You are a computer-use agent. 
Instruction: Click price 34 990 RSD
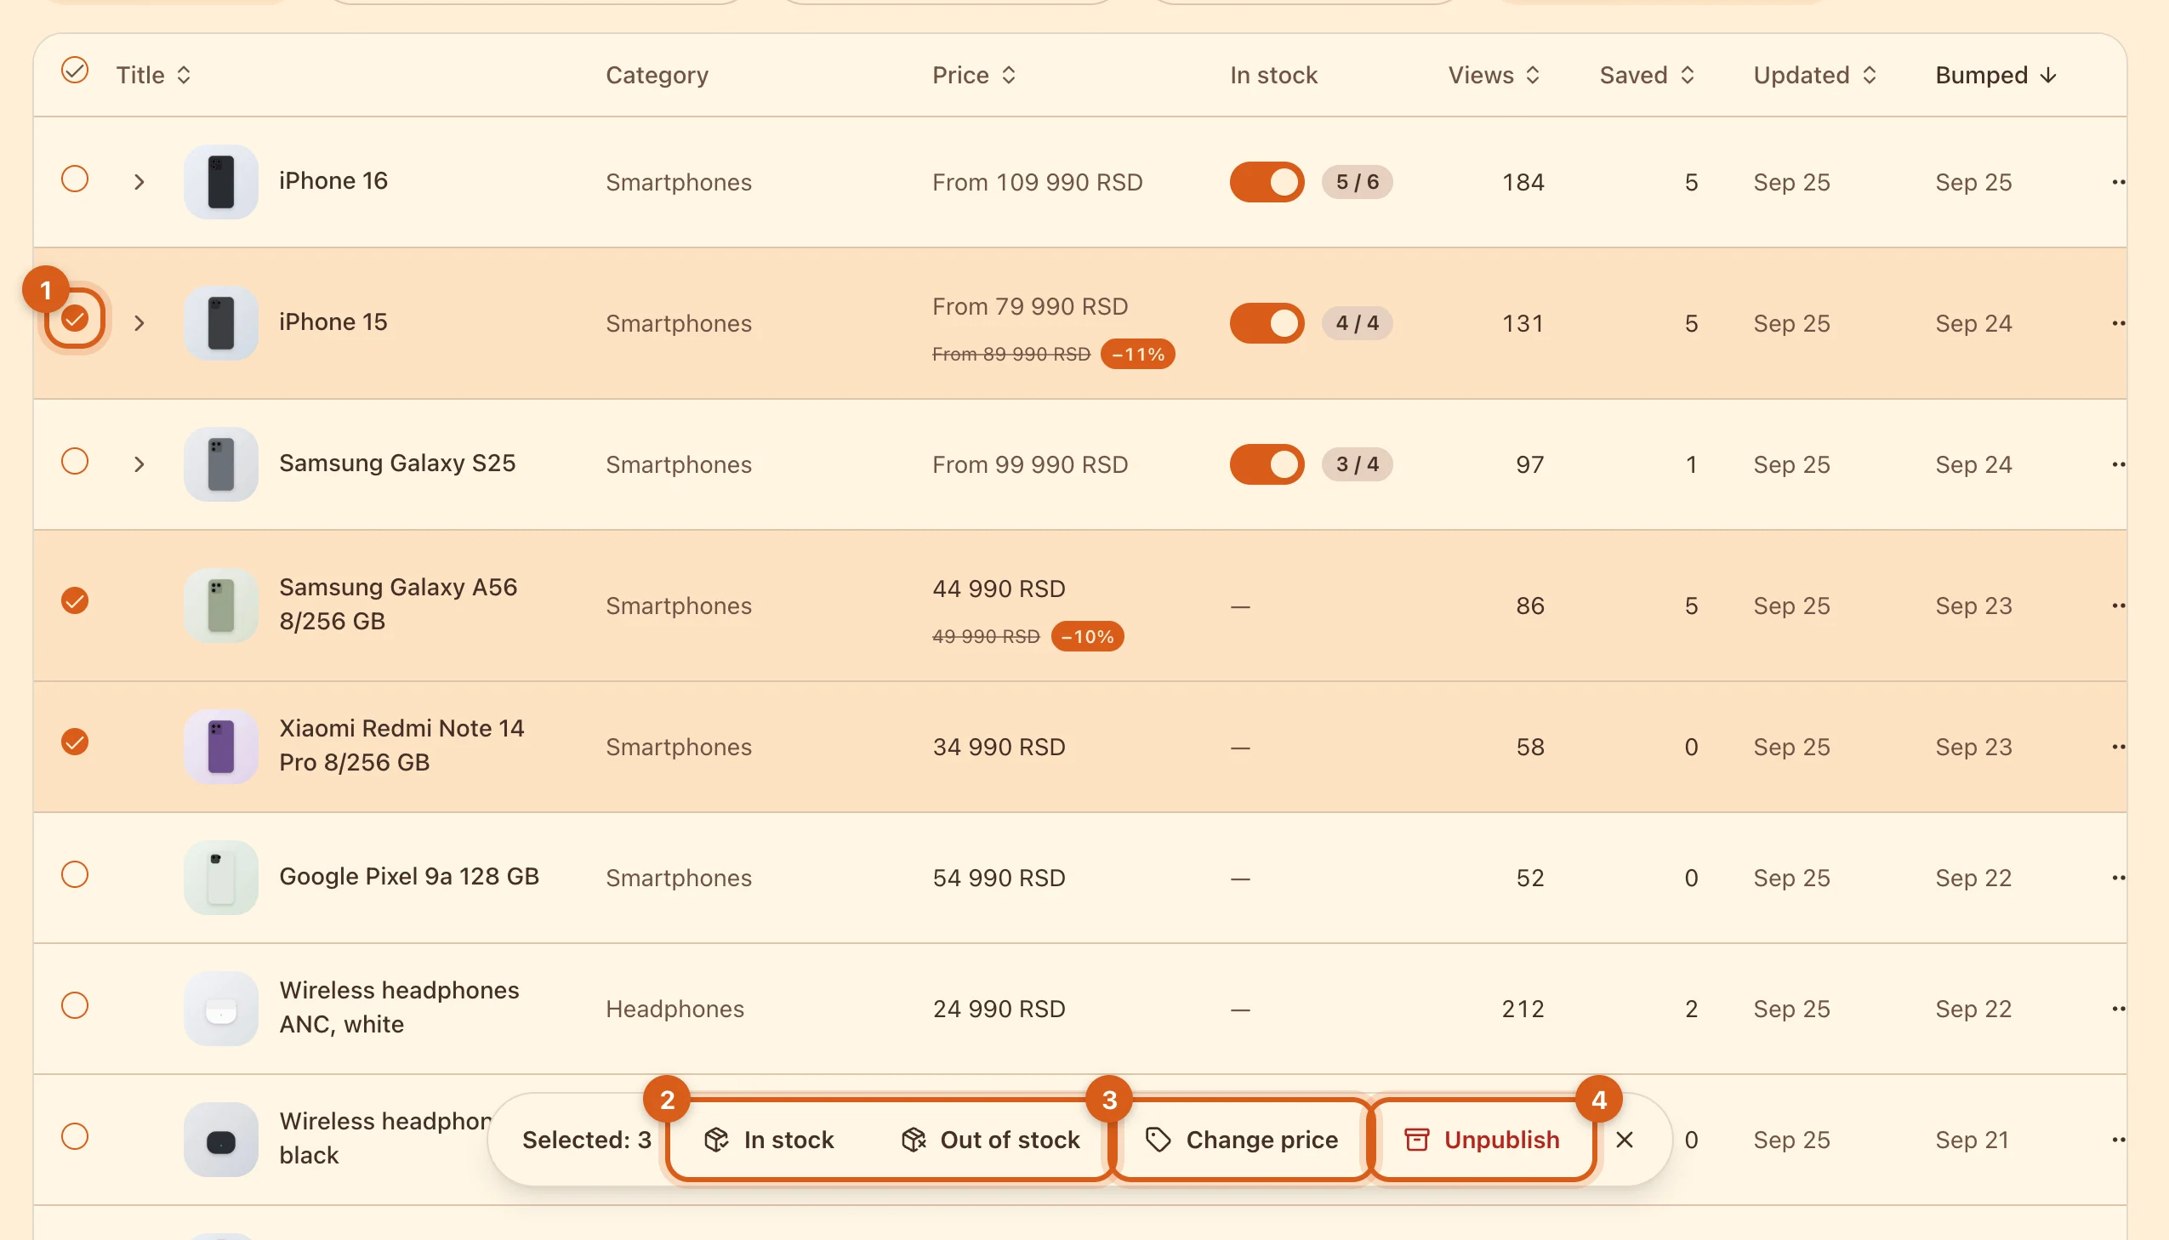pos(999,748)
